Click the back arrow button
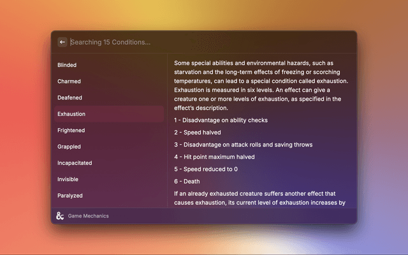 [62, 42]
